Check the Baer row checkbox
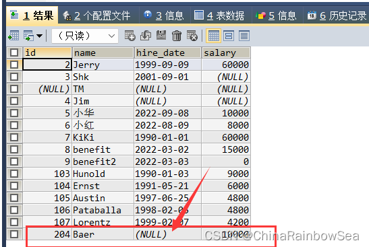369x247 pixels. (x=14, y=234)
